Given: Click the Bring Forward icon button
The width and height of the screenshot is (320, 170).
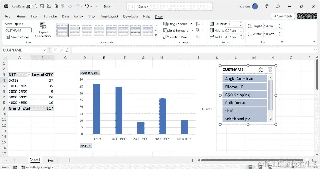Looking at the screenshot, I should coord(165,24).
